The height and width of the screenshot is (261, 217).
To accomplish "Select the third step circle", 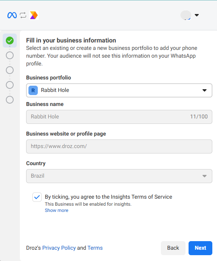I will 10,70.
